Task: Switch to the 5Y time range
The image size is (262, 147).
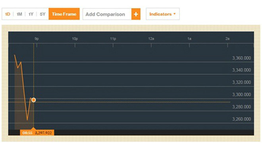Action: [x=42, y=14]
